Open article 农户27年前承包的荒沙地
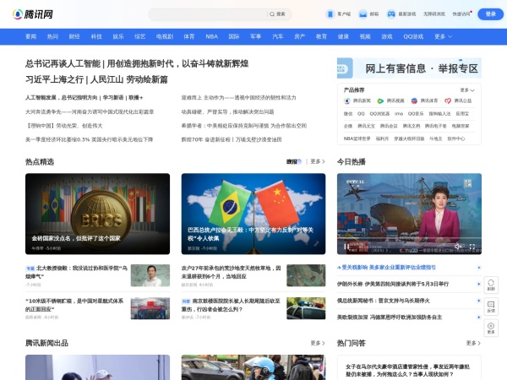 click(x=231, y=272)
